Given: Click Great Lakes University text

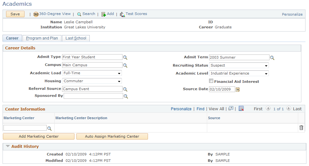Looking at the screenshot, I should tap(85, 27).
